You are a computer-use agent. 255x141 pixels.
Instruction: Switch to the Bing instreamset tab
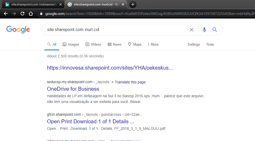tap(33, 4)
